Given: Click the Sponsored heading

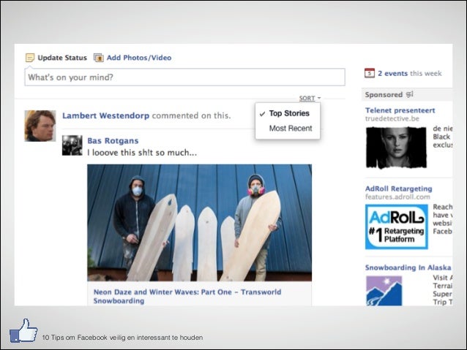Looking at the screenshot, I should click(384, 95).
